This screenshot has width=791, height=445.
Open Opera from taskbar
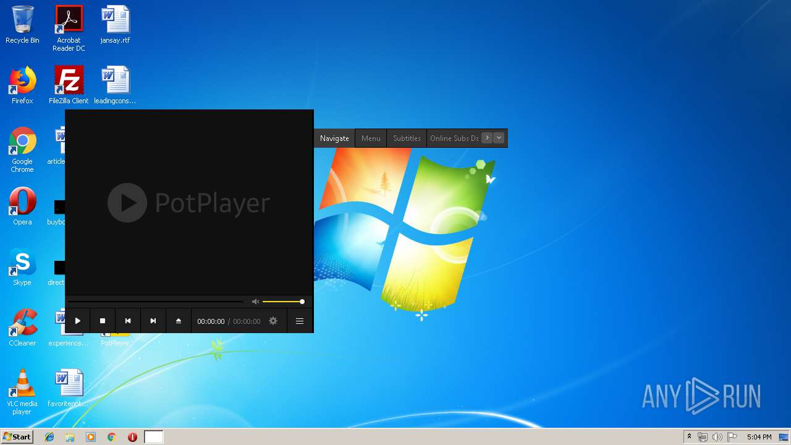pos(132,437)
